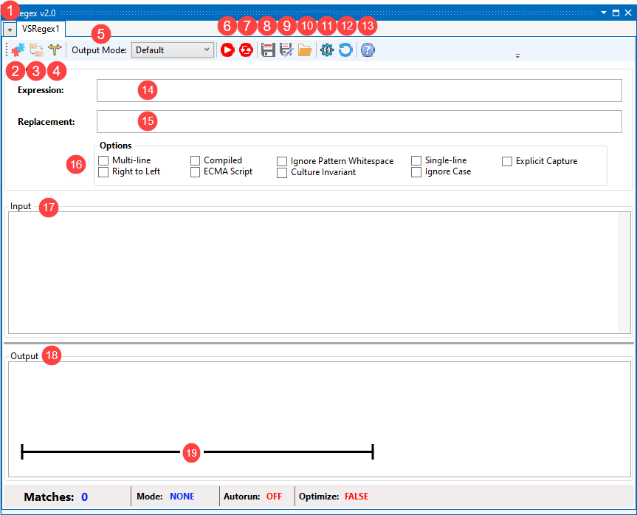Click the Save As disk-with-pencil icon
637x515 pixels.
point(286,50)
